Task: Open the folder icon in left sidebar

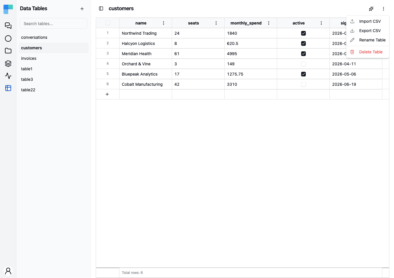Action: click(x=8, y=51)
